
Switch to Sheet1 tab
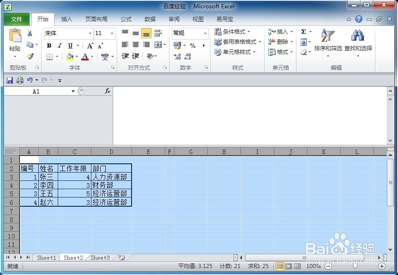pos(46,258)
